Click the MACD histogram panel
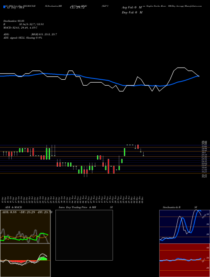210x277 pixels. (x=25, y=260)
